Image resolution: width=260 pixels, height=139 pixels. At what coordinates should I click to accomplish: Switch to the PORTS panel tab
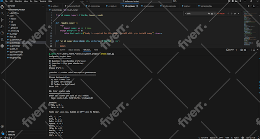click(96, 50)
